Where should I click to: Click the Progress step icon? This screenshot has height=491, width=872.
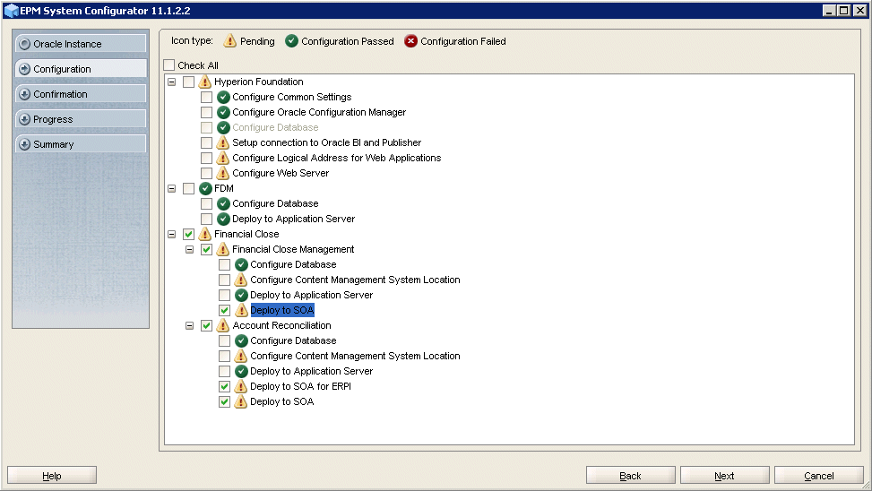pyautogui.click(x=24, y=119)
